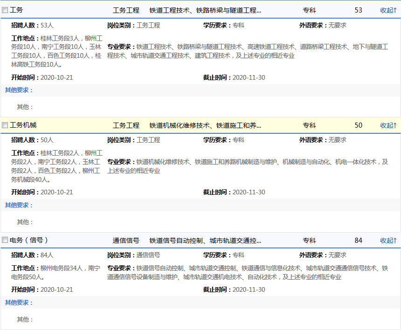
Task: Click headcount 53 in 工务 header row
Action: pyautogui.click(x=358, y=10)
